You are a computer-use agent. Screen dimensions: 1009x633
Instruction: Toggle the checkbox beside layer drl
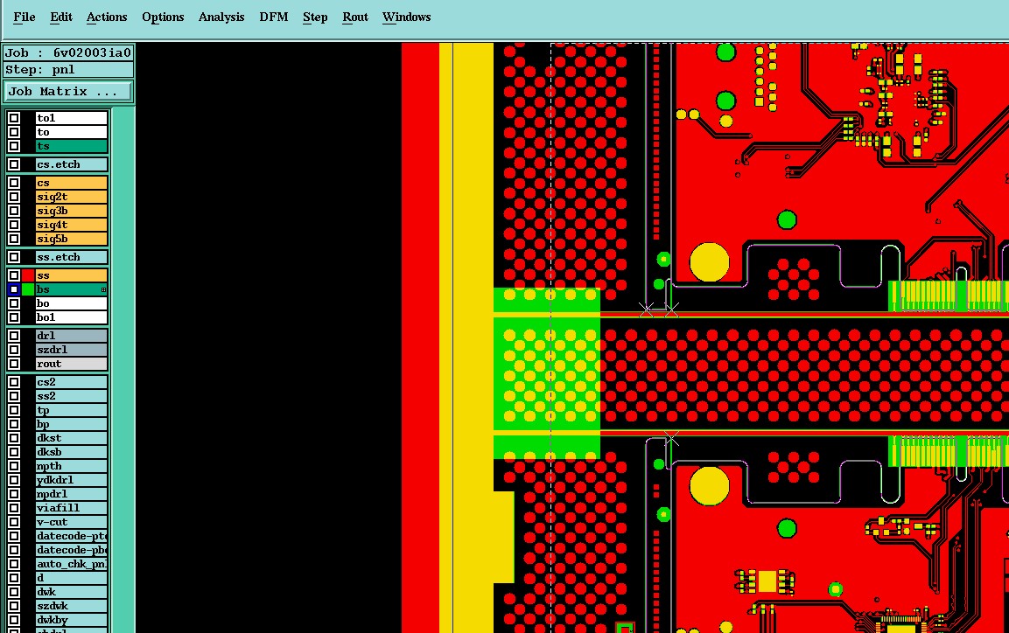pyautogui.click(x=13, y=336)
